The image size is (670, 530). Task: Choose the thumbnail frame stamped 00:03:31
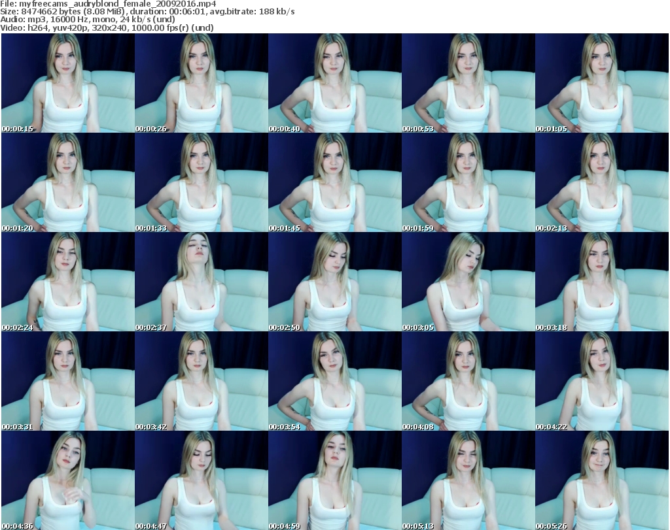coord(68,381)
